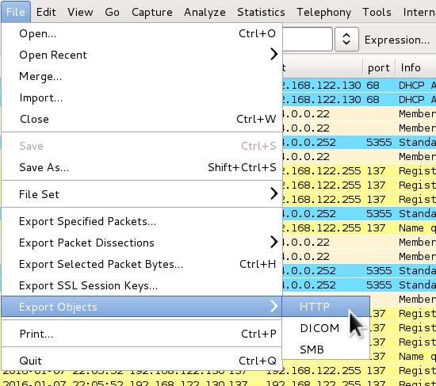Choose Quit from File menu
This screenshot has width=436, height=386.
[x=142, y=361]
